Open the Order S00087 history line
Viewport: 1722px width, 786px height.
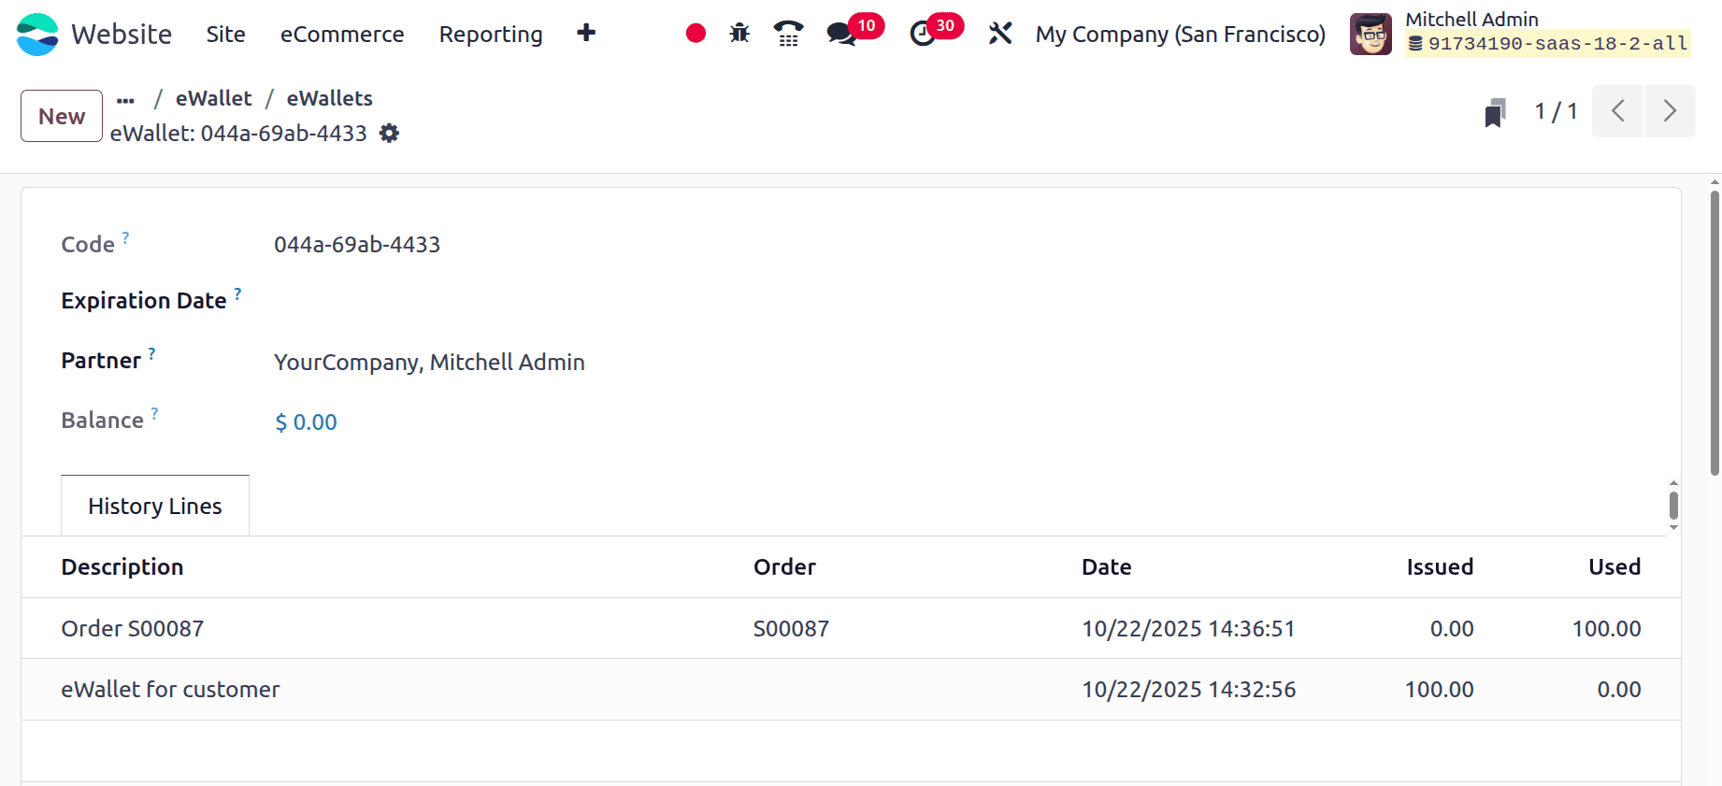point(133,628)
